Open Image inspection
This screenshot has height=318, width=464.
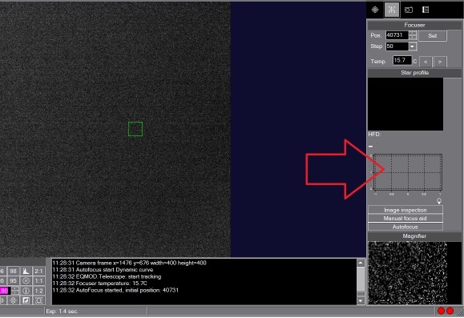coord(405,210)
